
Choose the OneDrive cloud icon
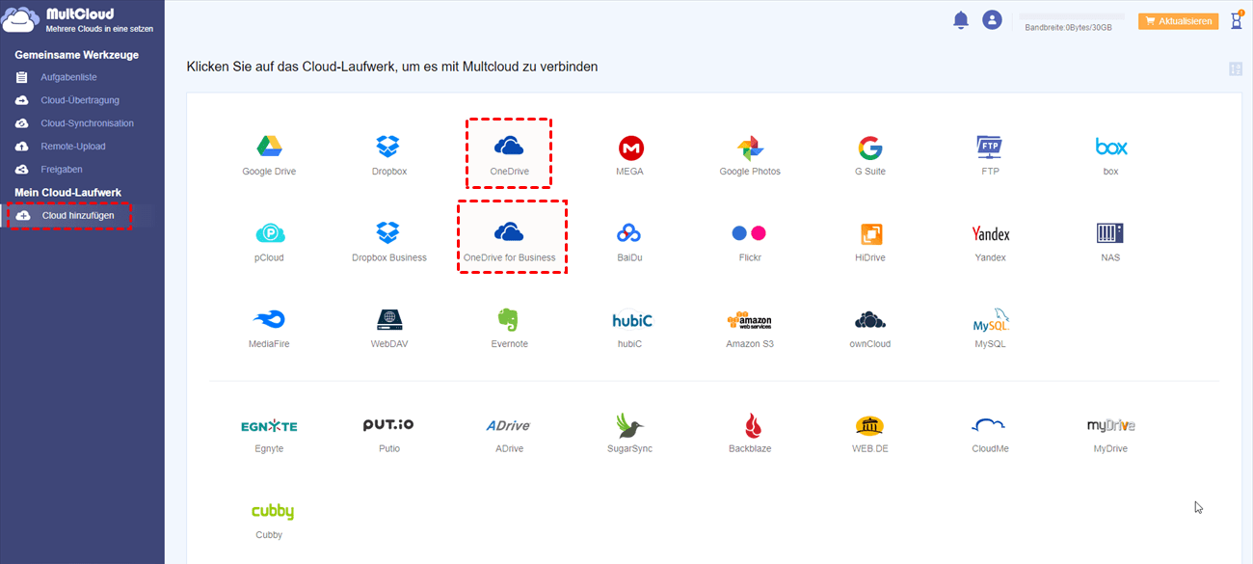coord(508,147)
